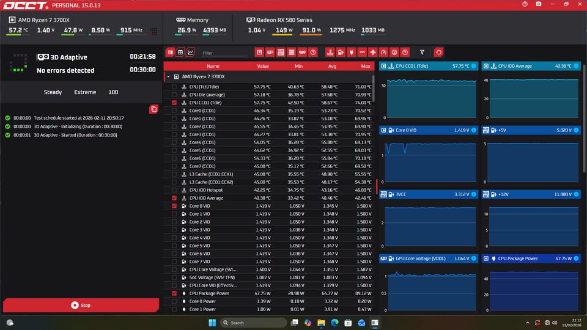The width and height of the screenshot is (587, 330).
Task: Uncheck the CPU IOD Average checkbox
Action: pos(174,198)
